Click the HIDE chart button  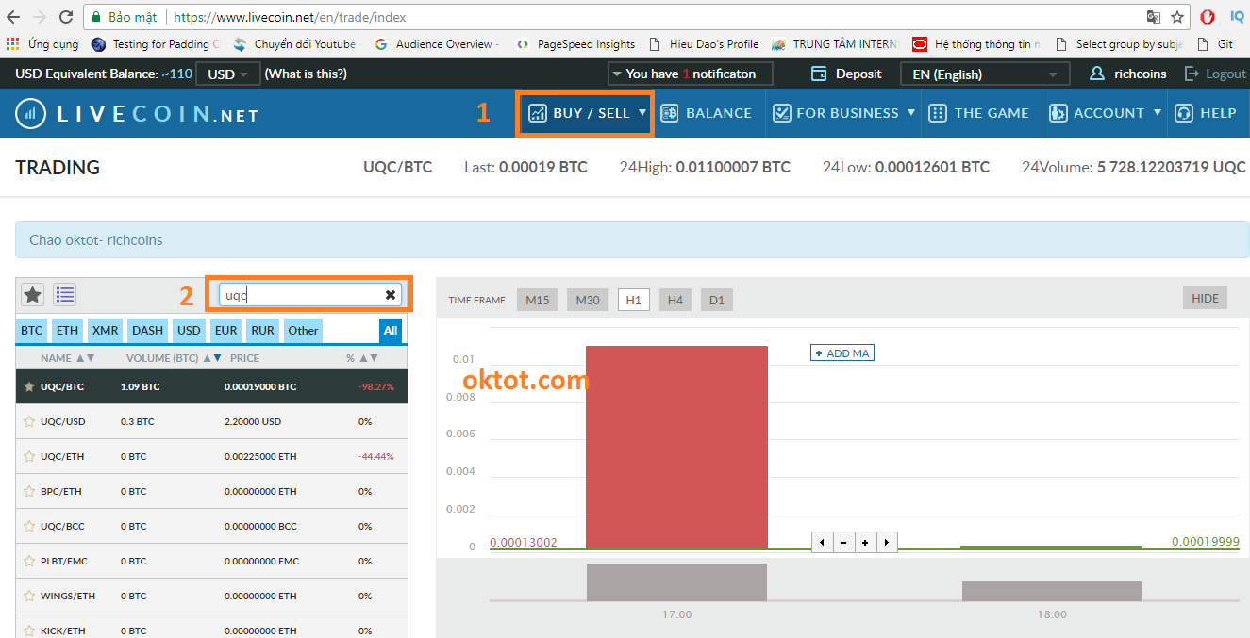click(x=1205, y=299)
